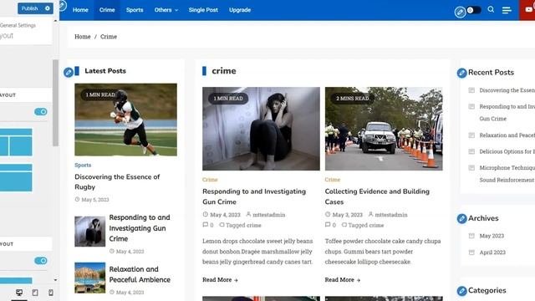Click Home in the breadcrumb
535x301 pixels.
click(x=83, y=37)
